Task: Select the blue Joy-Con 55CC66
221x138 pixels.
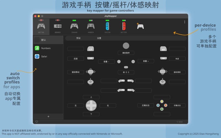Action: pos(107,27)
